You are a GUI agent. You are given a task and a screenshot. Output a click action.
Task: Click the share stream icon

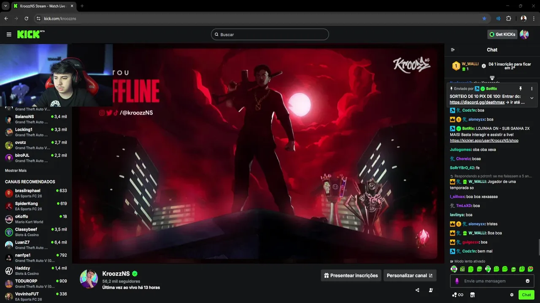[417, 290]
